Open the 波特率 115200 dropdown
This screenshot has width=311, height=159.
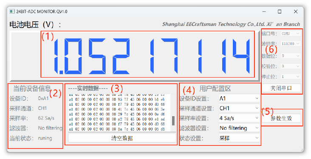click(291, 44)
